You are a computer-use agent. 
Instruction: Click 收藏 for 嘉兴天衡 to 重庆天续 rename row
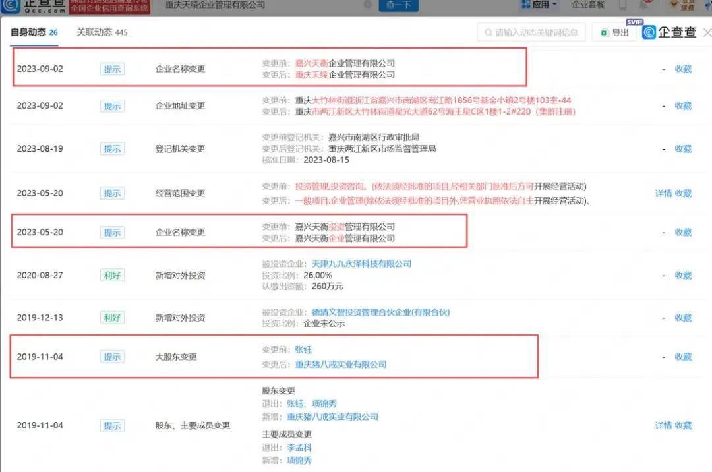coord(683,69)
